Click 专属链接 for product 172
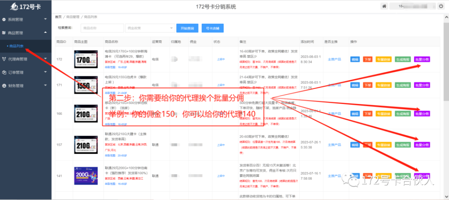Image resolution: width=449 pixels, height=200 pixels. coord(383,59)
